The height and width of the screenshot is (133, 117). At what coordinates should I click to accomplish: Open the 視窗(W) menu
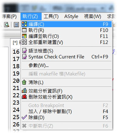pos(92,16)
